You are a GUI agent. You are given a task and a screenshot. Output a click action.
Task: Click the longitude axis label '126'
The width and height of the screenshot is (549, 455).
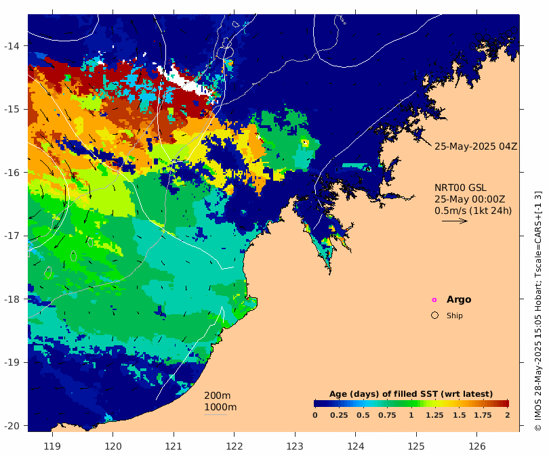click(477, 446)
